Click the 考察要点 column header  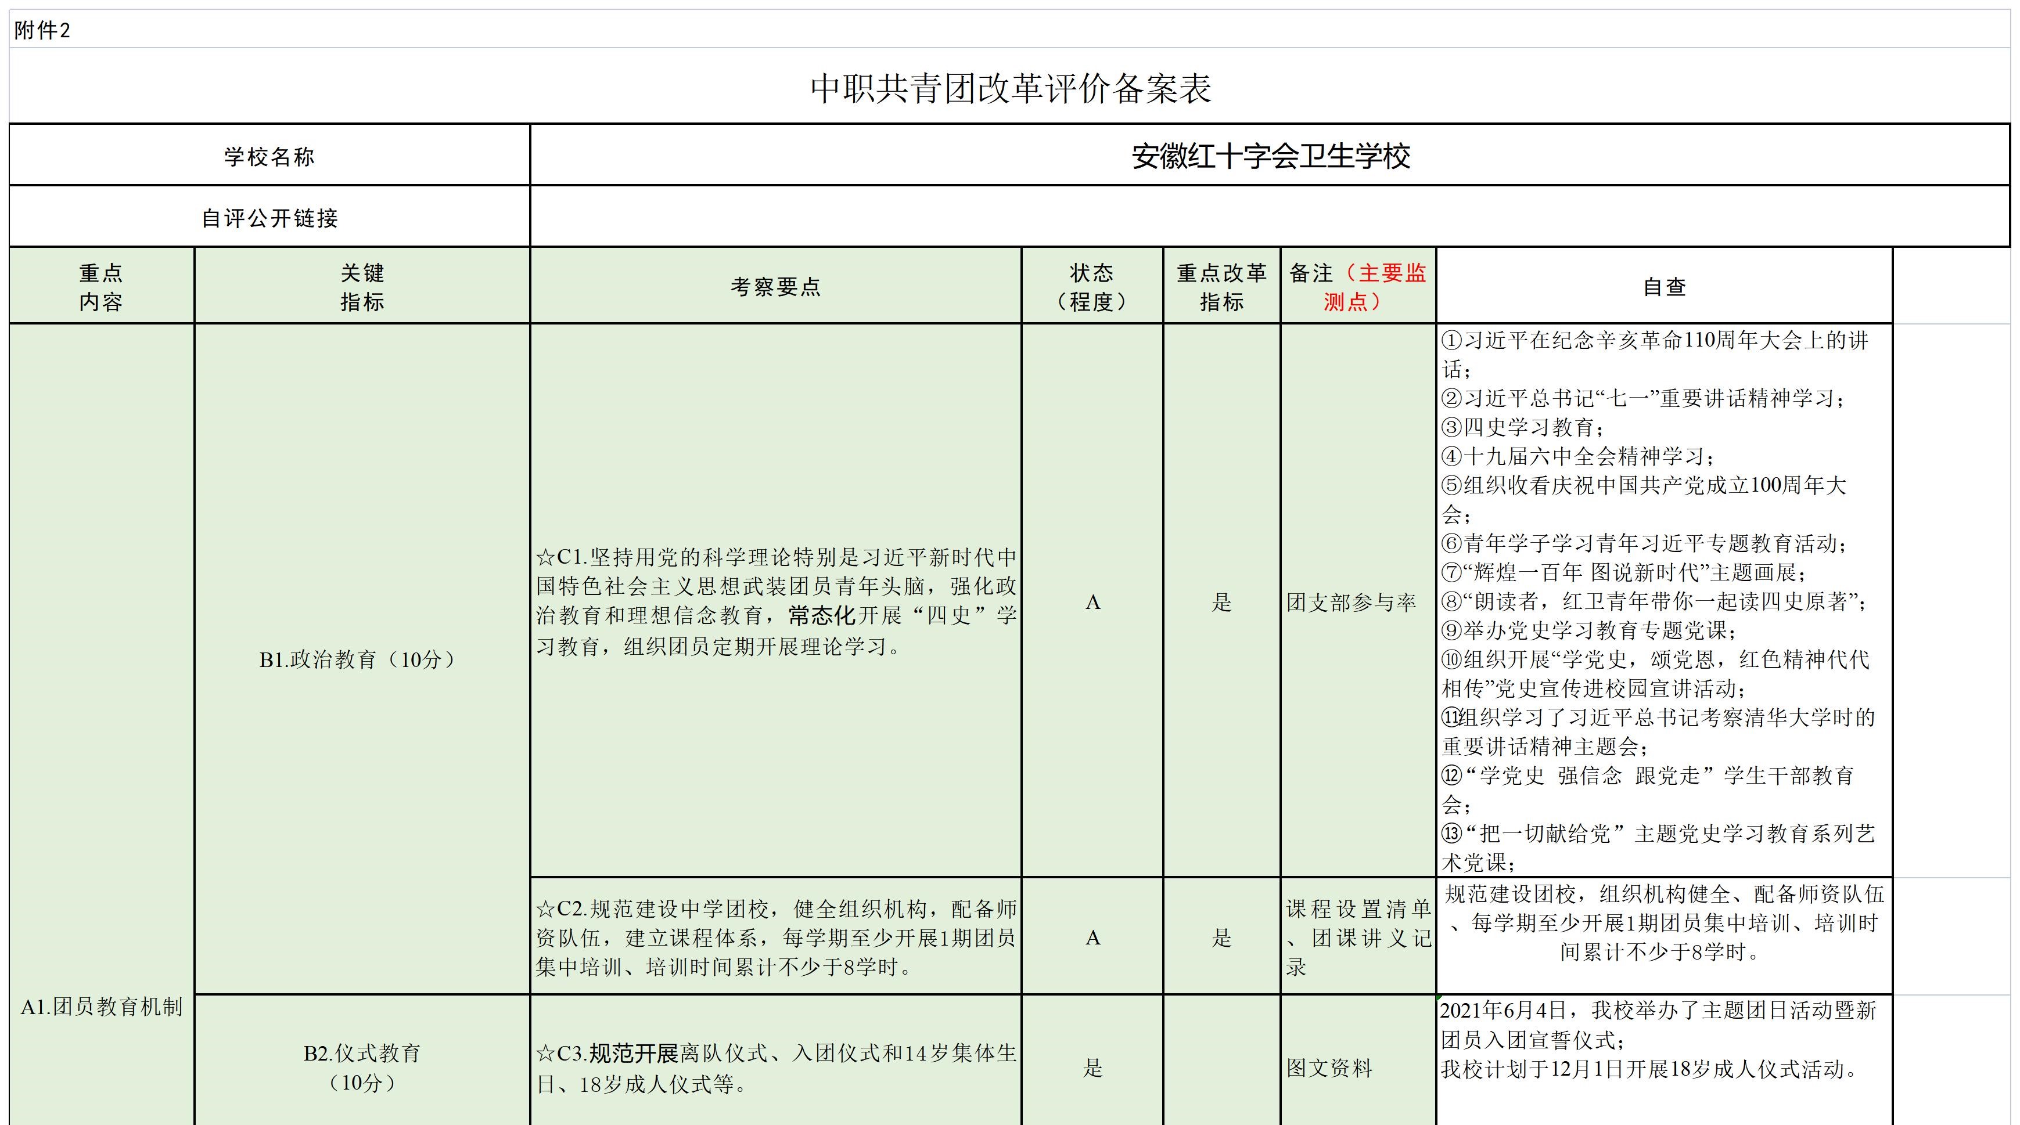click(775, 287)
